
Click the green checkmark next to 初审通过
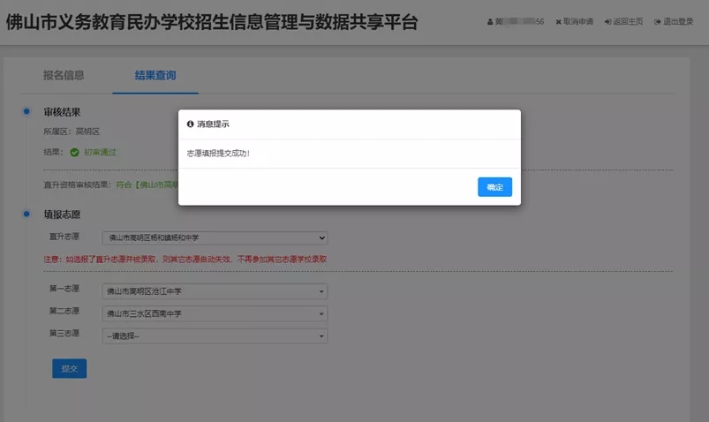point(74,152)
